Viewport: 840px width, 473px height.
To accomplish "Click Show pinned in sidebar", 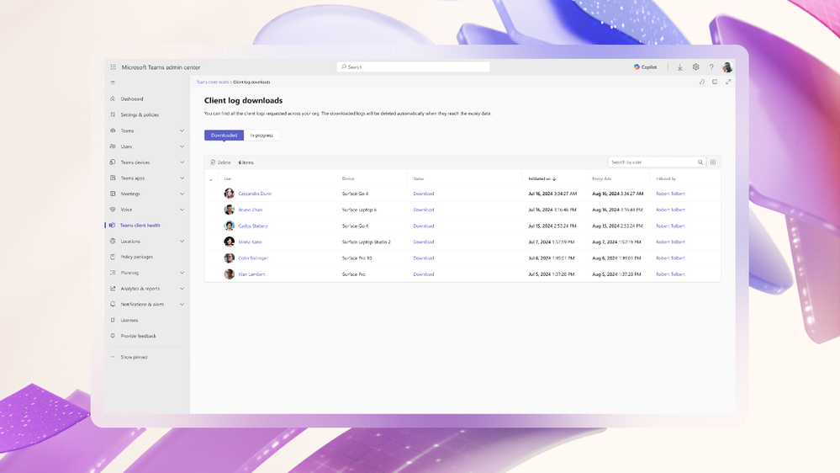I will tap(134, 357).
